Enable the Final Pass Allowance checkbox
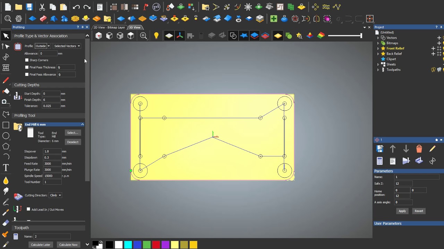This screenshot has width=444, height=249. pos(27,74)
